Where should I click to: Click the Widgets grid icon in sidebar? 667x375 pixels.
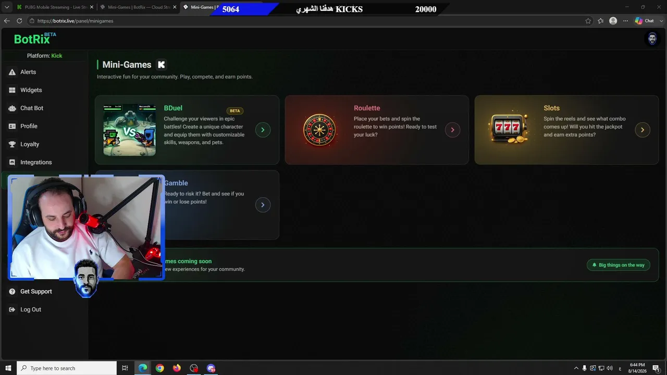[x=12, y=90]
